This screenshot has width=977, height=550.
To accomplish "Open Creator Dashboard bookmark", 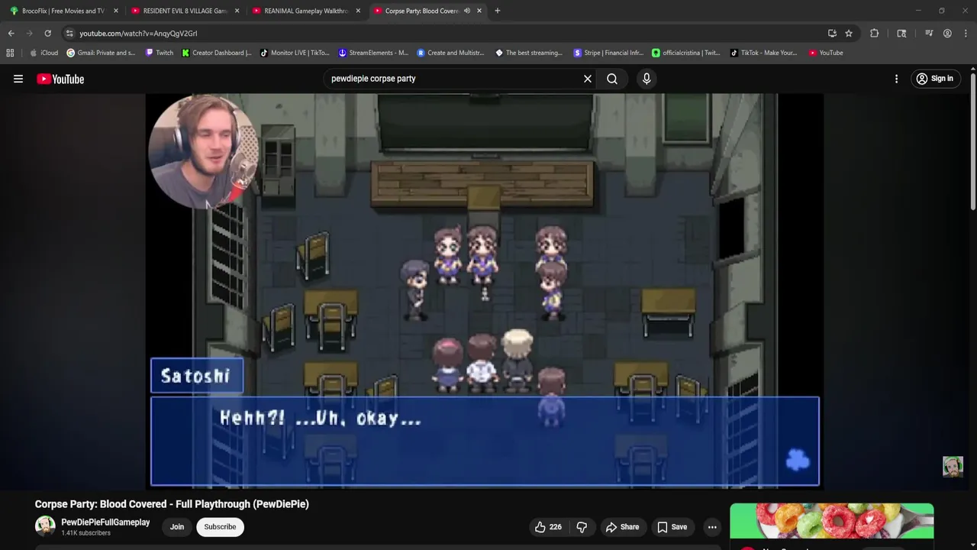I will pyautogui.click(x=217, y=53).
